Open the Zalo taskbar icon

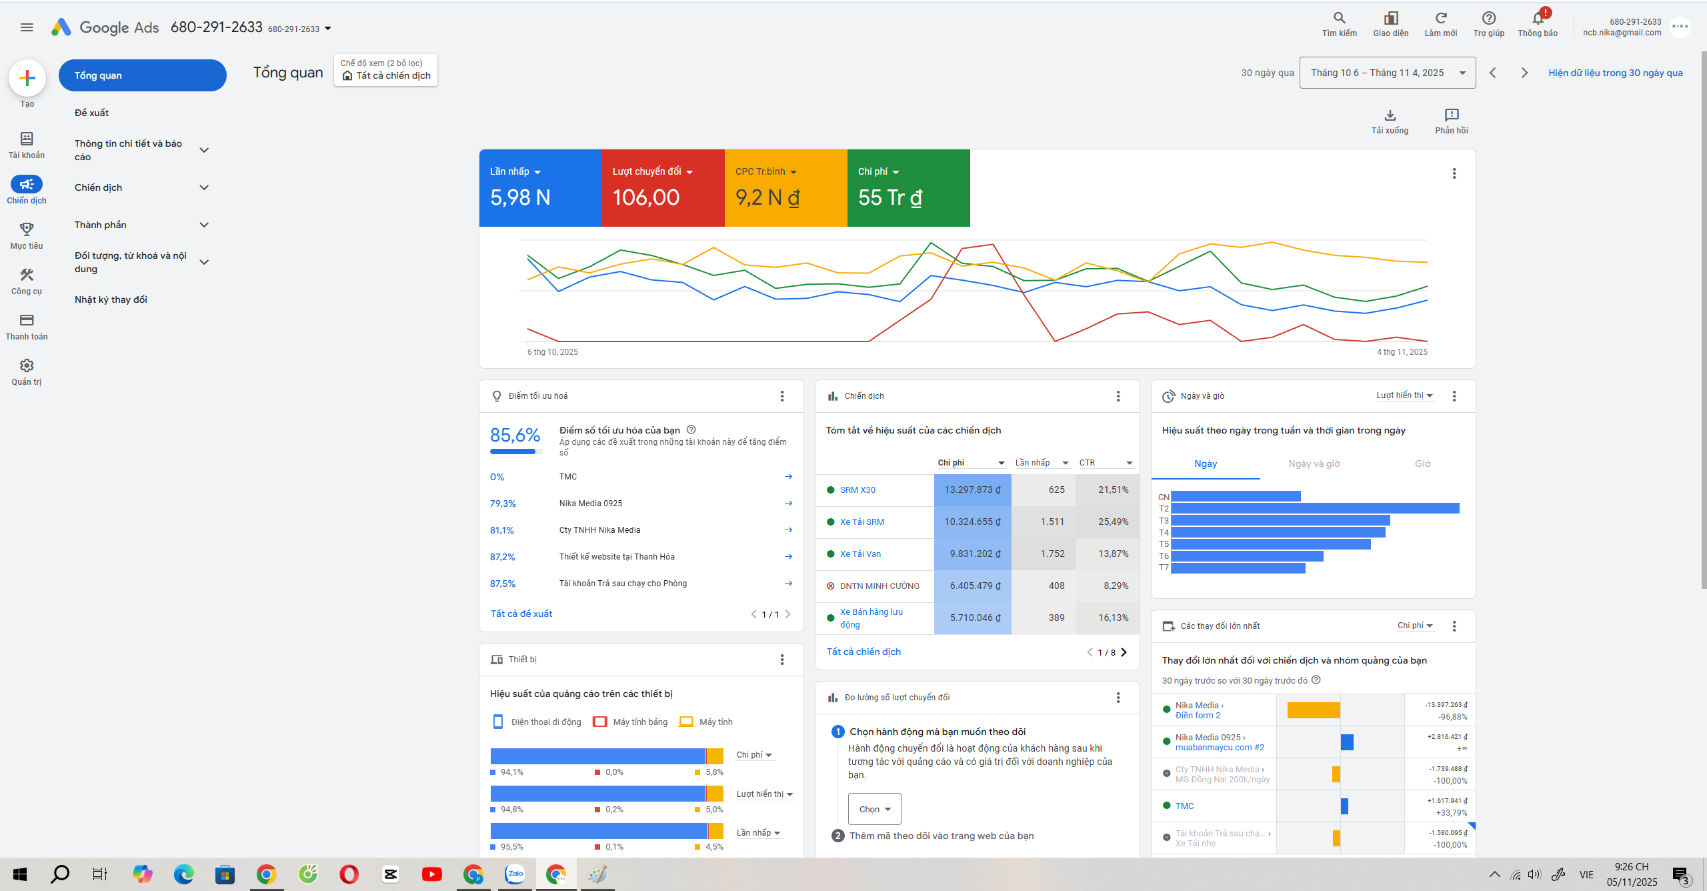pyautogui.click(x=514, y=874)
